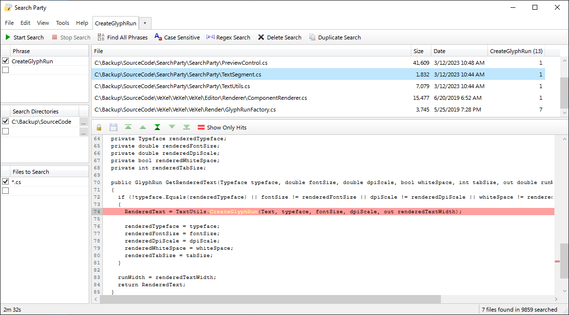Click code preview vertical scrollbar up arrow

[564, 139]
